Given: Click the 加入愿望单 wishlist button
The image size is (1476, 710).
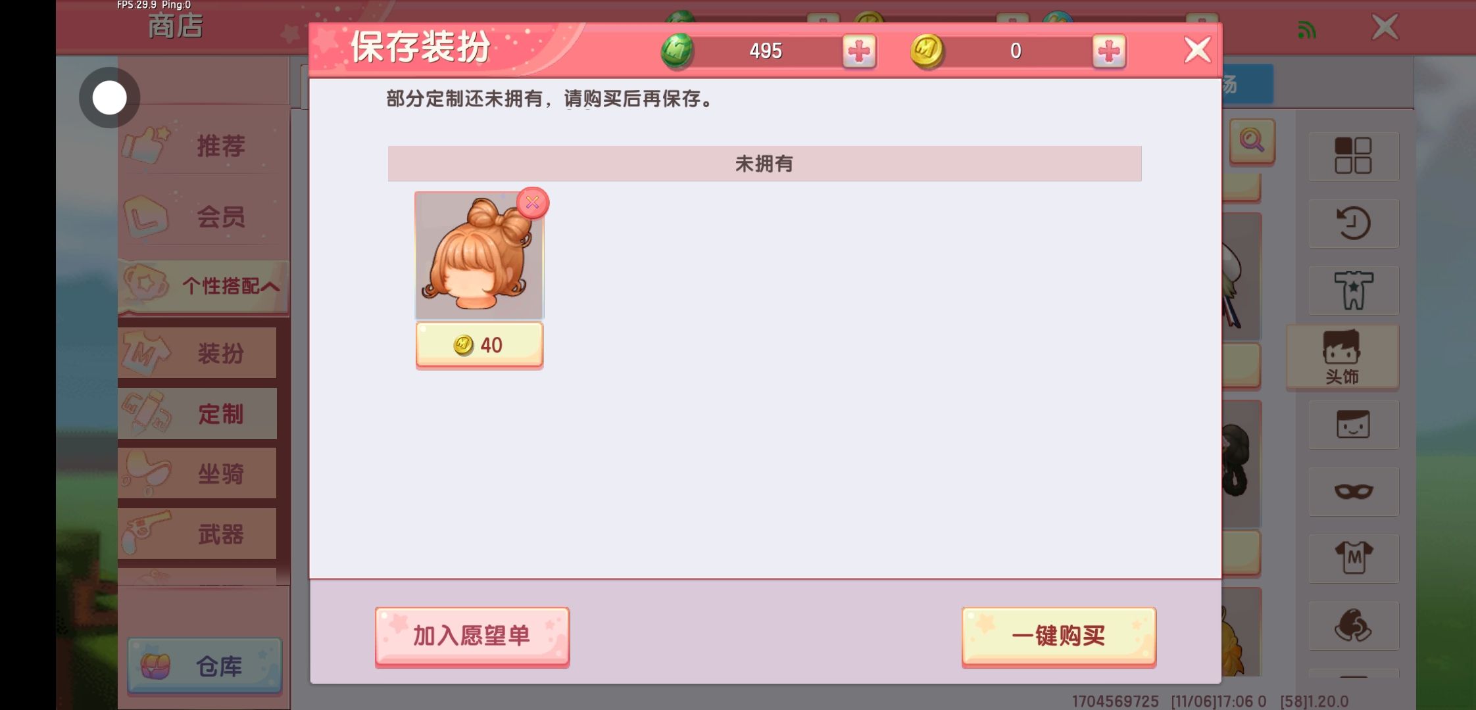Looking at the screenshot, I should (x=472, y=636).
